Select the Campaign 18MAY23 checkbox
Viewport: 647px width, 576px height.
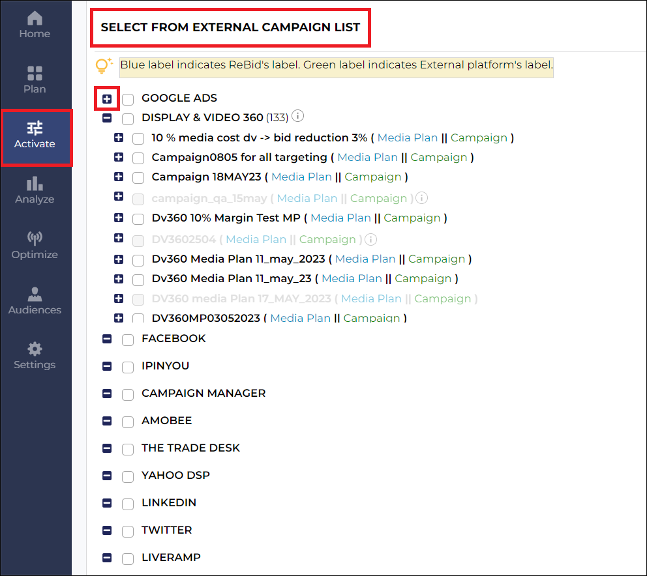(138, 178)
